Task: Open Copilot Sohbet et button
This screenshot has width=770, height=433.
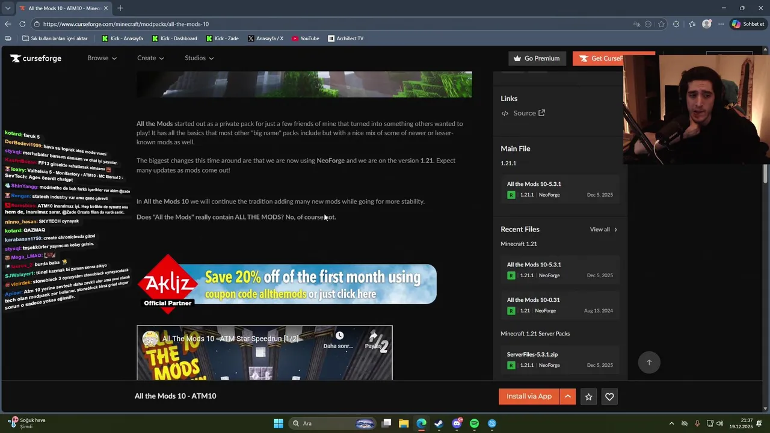Action: click(x=748, y=24)
